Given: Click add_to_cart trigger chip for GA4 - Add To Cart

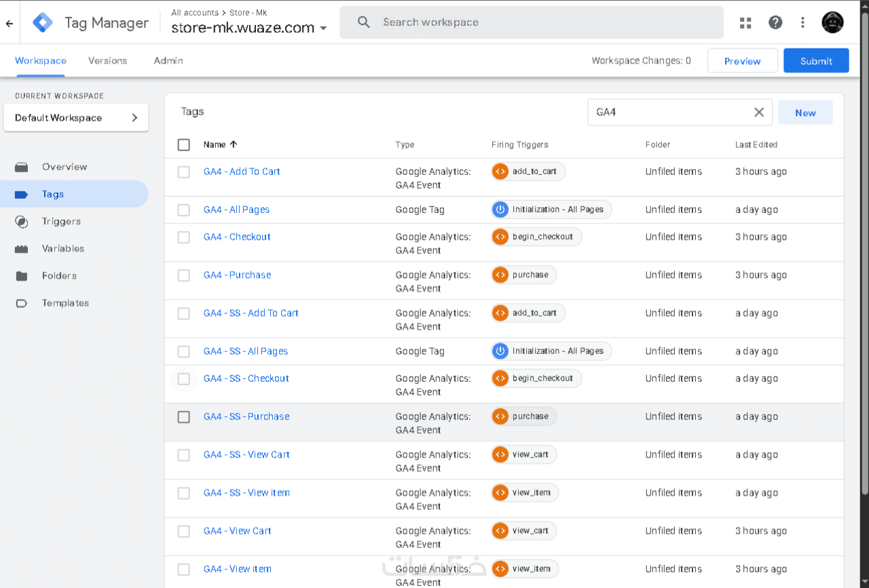Looking at the screenshot, I should 528,172.
